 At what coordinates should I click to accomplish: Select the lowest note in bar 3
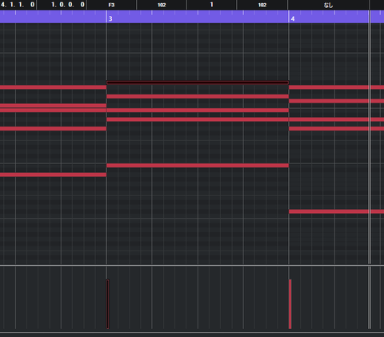[198, 166]
